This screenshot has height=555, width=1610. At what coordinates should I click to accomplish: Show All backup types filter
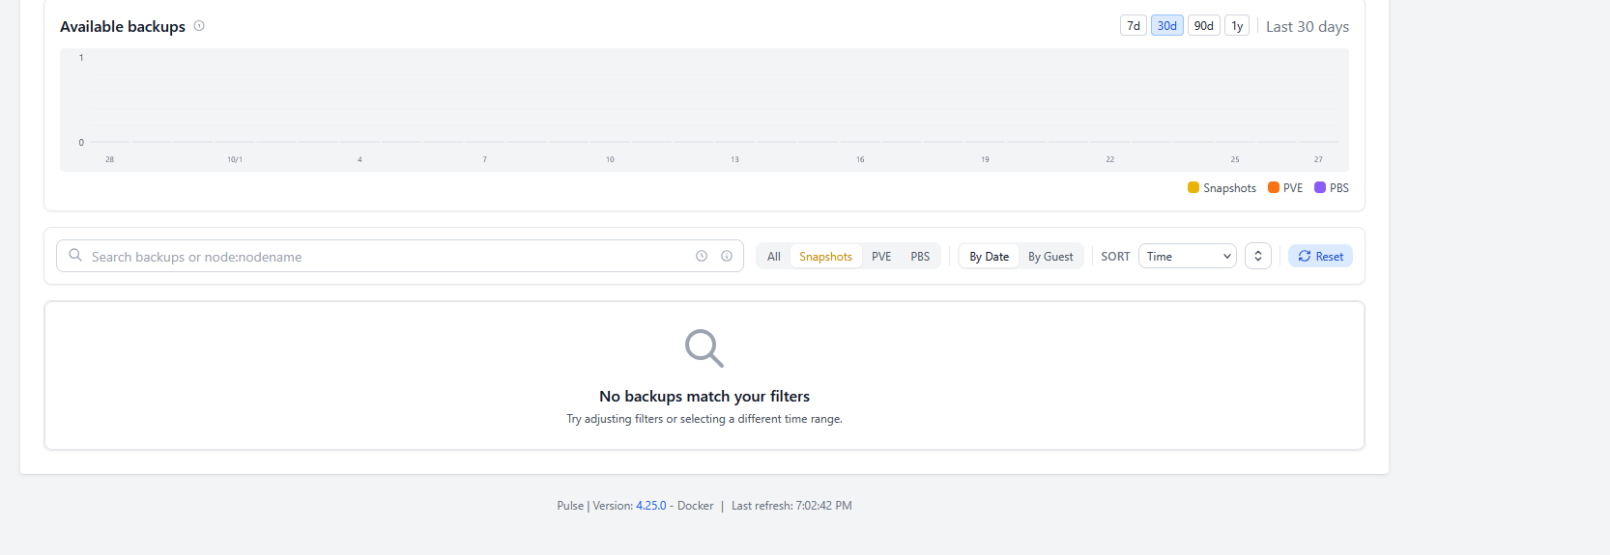pyautogui.click(x=774, y=256)
